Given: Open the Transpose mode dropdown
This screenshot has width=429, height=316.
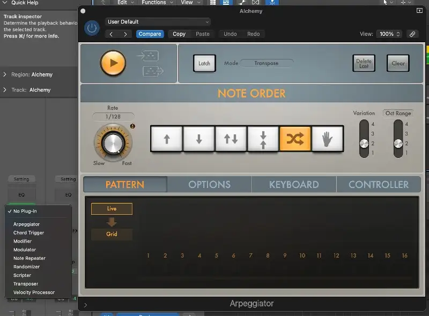Looking at the screenshot, I should coord(267,63).
